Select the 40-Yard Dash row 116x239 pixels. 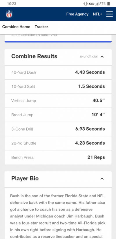pos(58,72)
